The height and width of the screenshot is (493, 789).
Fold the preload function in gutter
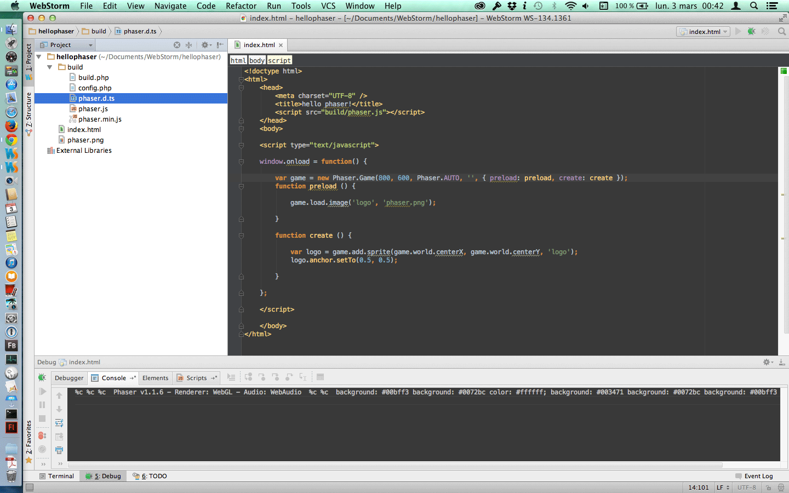tap(241, 186)
